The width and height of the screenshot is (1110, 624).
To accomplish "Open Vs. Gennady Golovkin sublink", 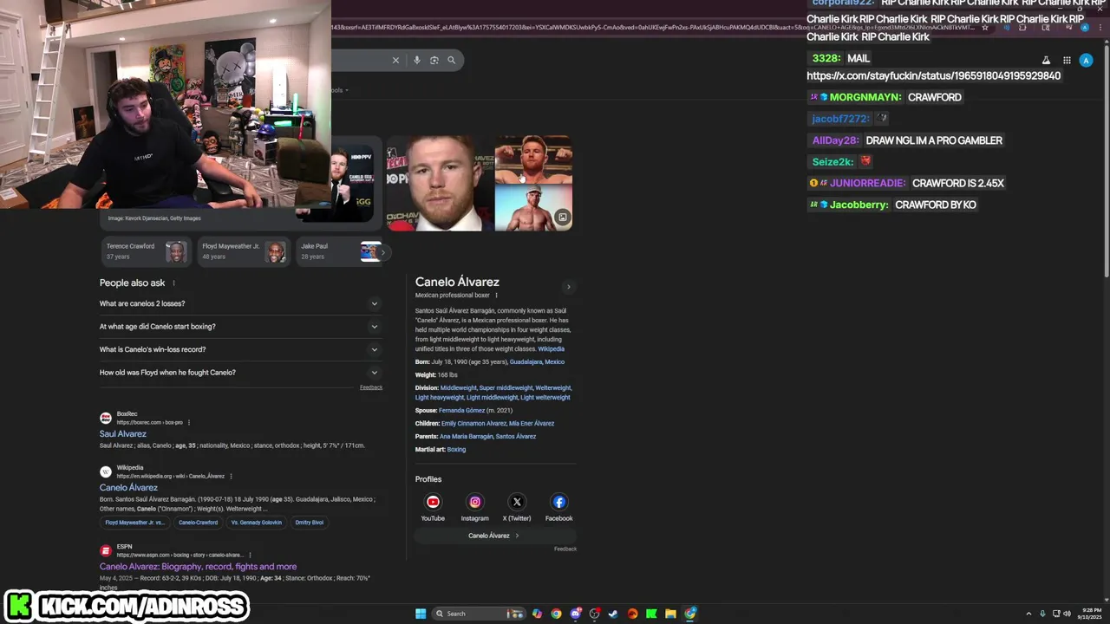I will click(257, 523).
